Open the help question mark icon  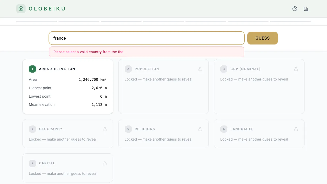point(295,9)
